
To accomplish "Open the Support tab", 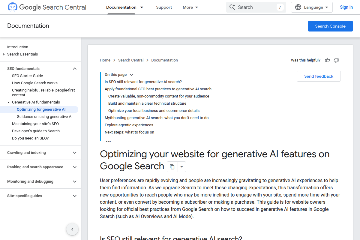I will (x=164, y=7).
